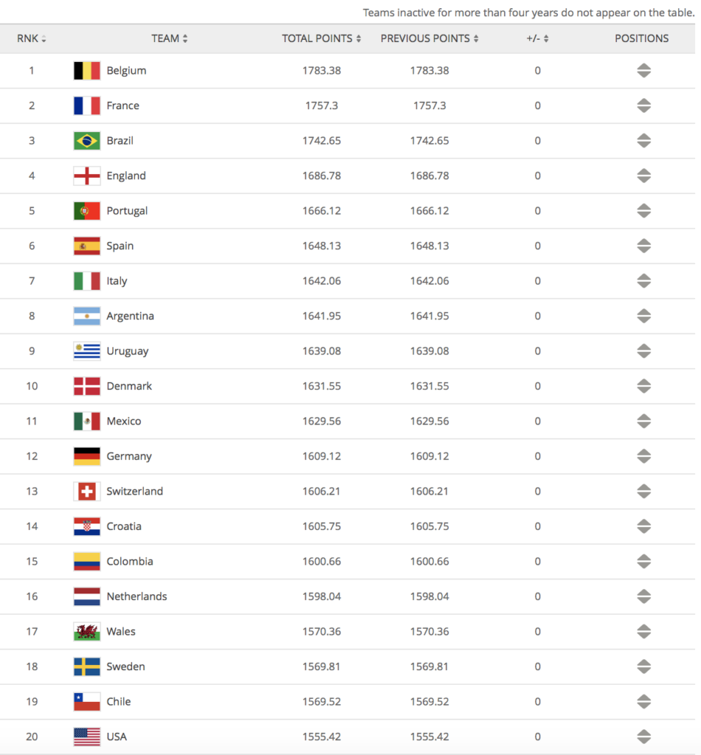
Task: Open the England team link
Action: pos(126,175)
